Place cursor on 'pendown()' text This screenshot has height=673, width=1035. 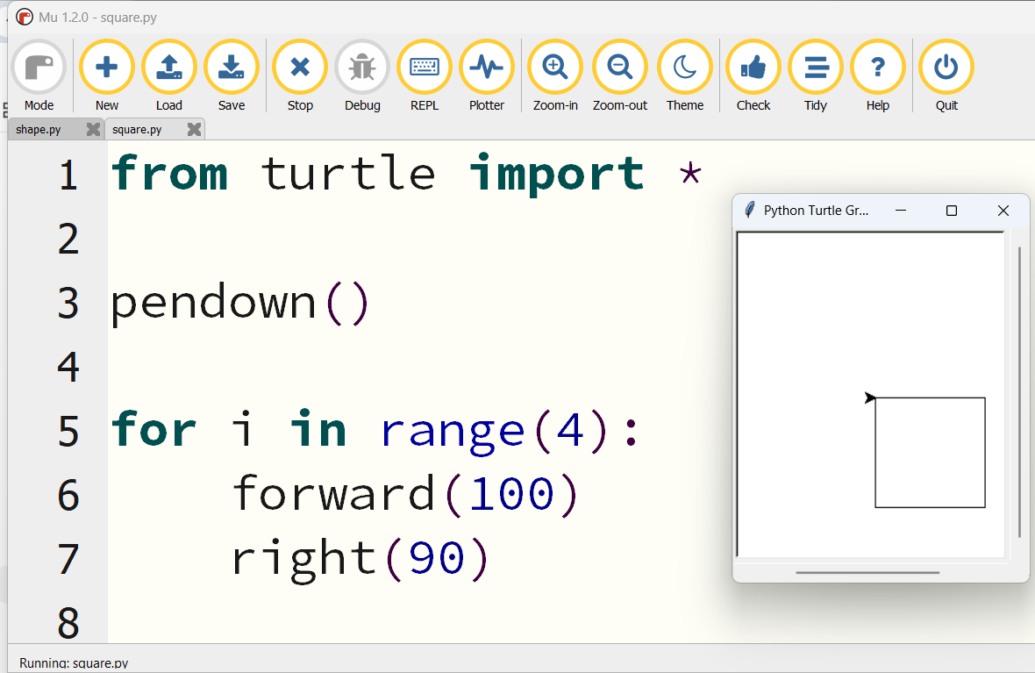coord(239,303)
